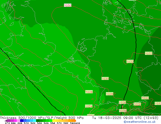
Task: Click the white 1030 pressure label at the top
Action: (68, 5)
